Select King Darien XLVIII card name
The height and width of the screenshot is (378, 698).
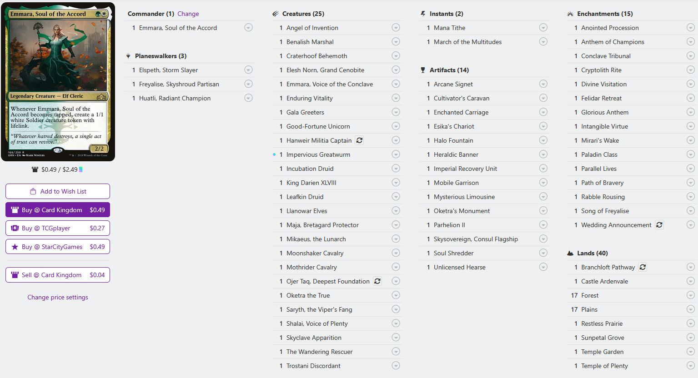tap(311, 183)
